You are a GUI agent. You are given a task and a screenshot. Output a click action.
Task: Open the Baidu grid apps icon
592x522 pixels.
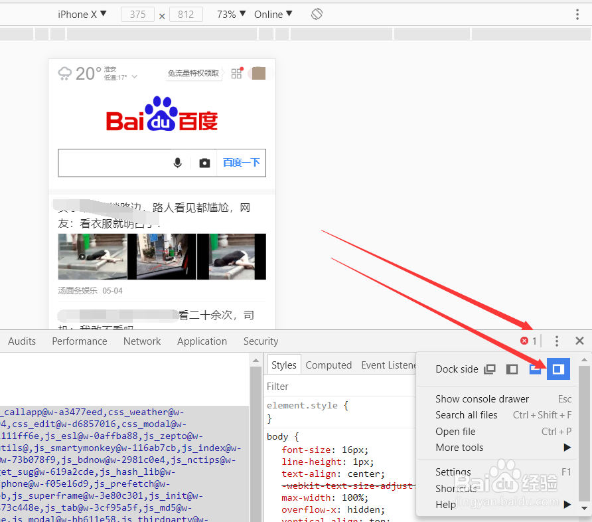click(237, 73)
